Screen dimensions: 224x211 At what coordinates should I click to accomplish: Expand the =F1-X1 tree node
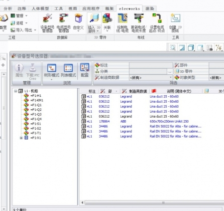point(21,138)
